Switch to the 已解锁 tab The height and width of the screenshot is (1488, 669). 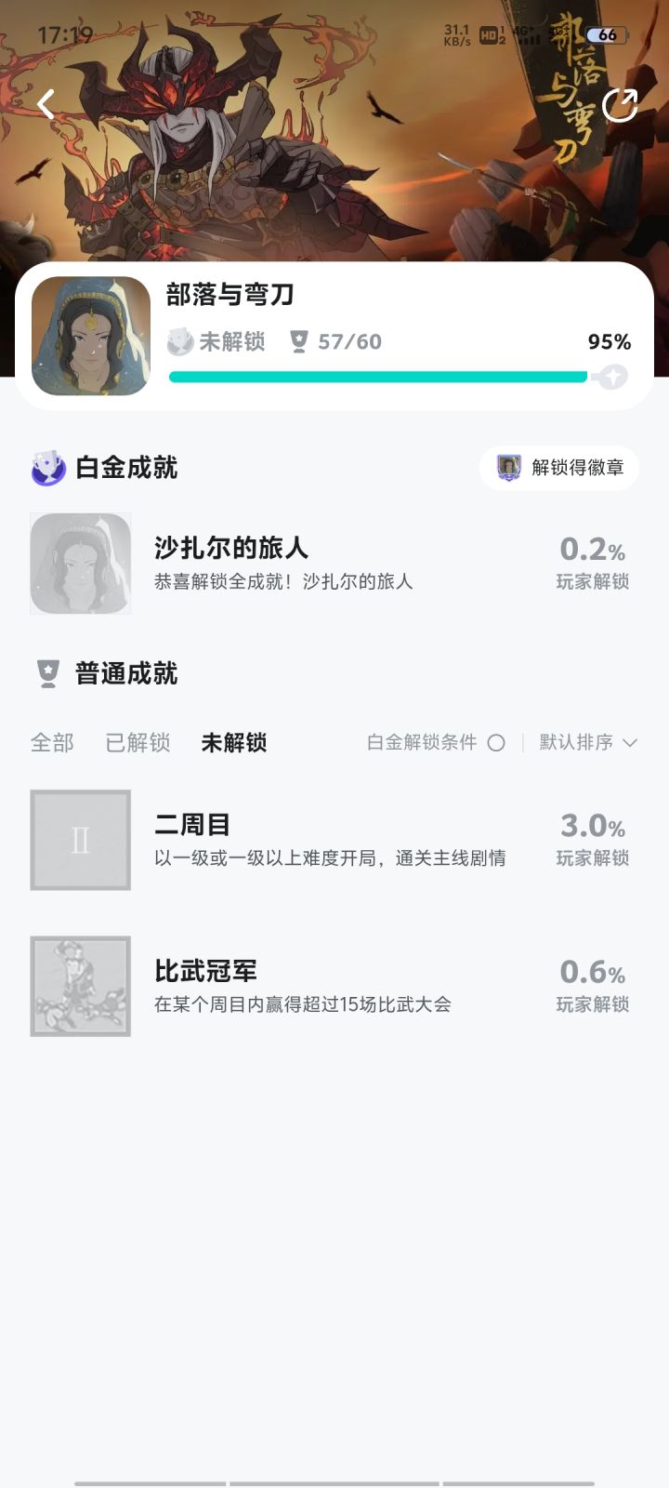click(138, 742)
